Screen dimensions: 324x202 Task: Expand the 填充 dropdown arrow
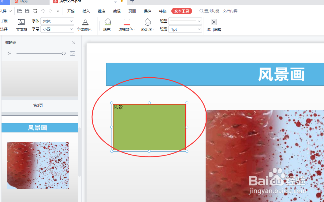tap(112, 30)
